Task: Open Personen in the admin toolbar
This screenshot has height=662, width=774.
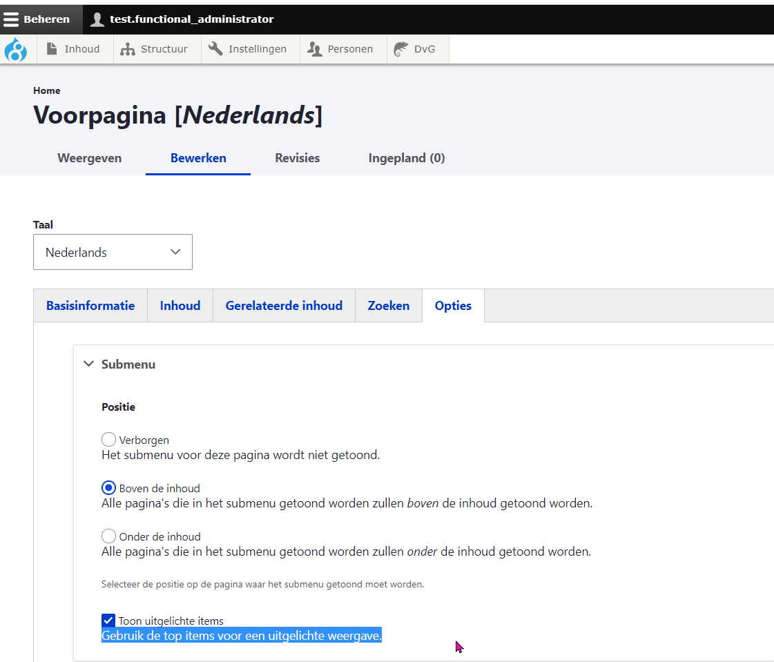Action: point(342,49)
